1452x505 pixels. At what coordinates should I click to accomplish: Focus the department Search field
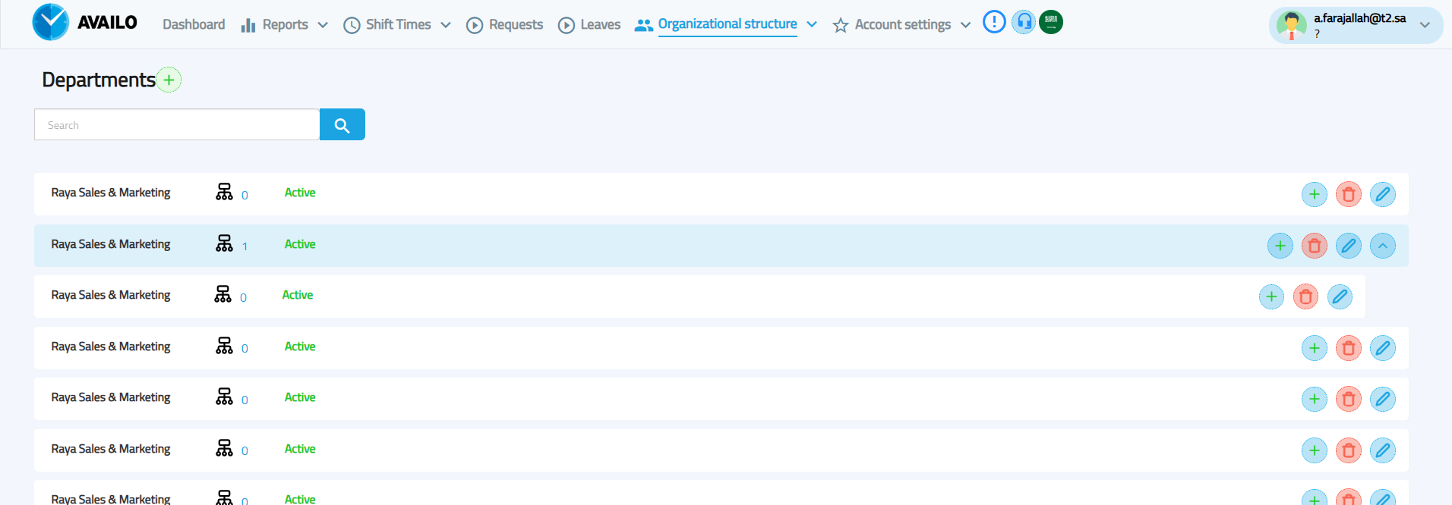point(177,124)
